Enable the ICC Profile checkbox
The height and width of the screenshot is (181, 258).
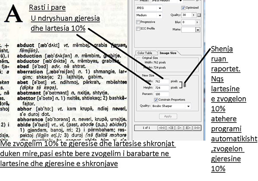[x=138, y=28]
